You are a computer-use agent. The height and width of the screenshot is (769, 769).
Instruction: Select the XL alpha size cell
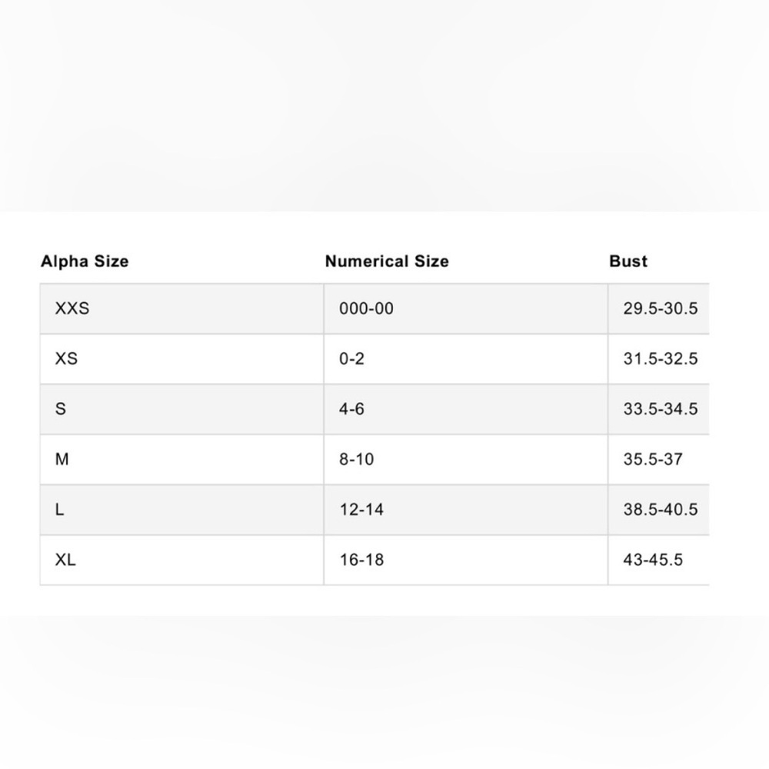click(x=181, y=560)
